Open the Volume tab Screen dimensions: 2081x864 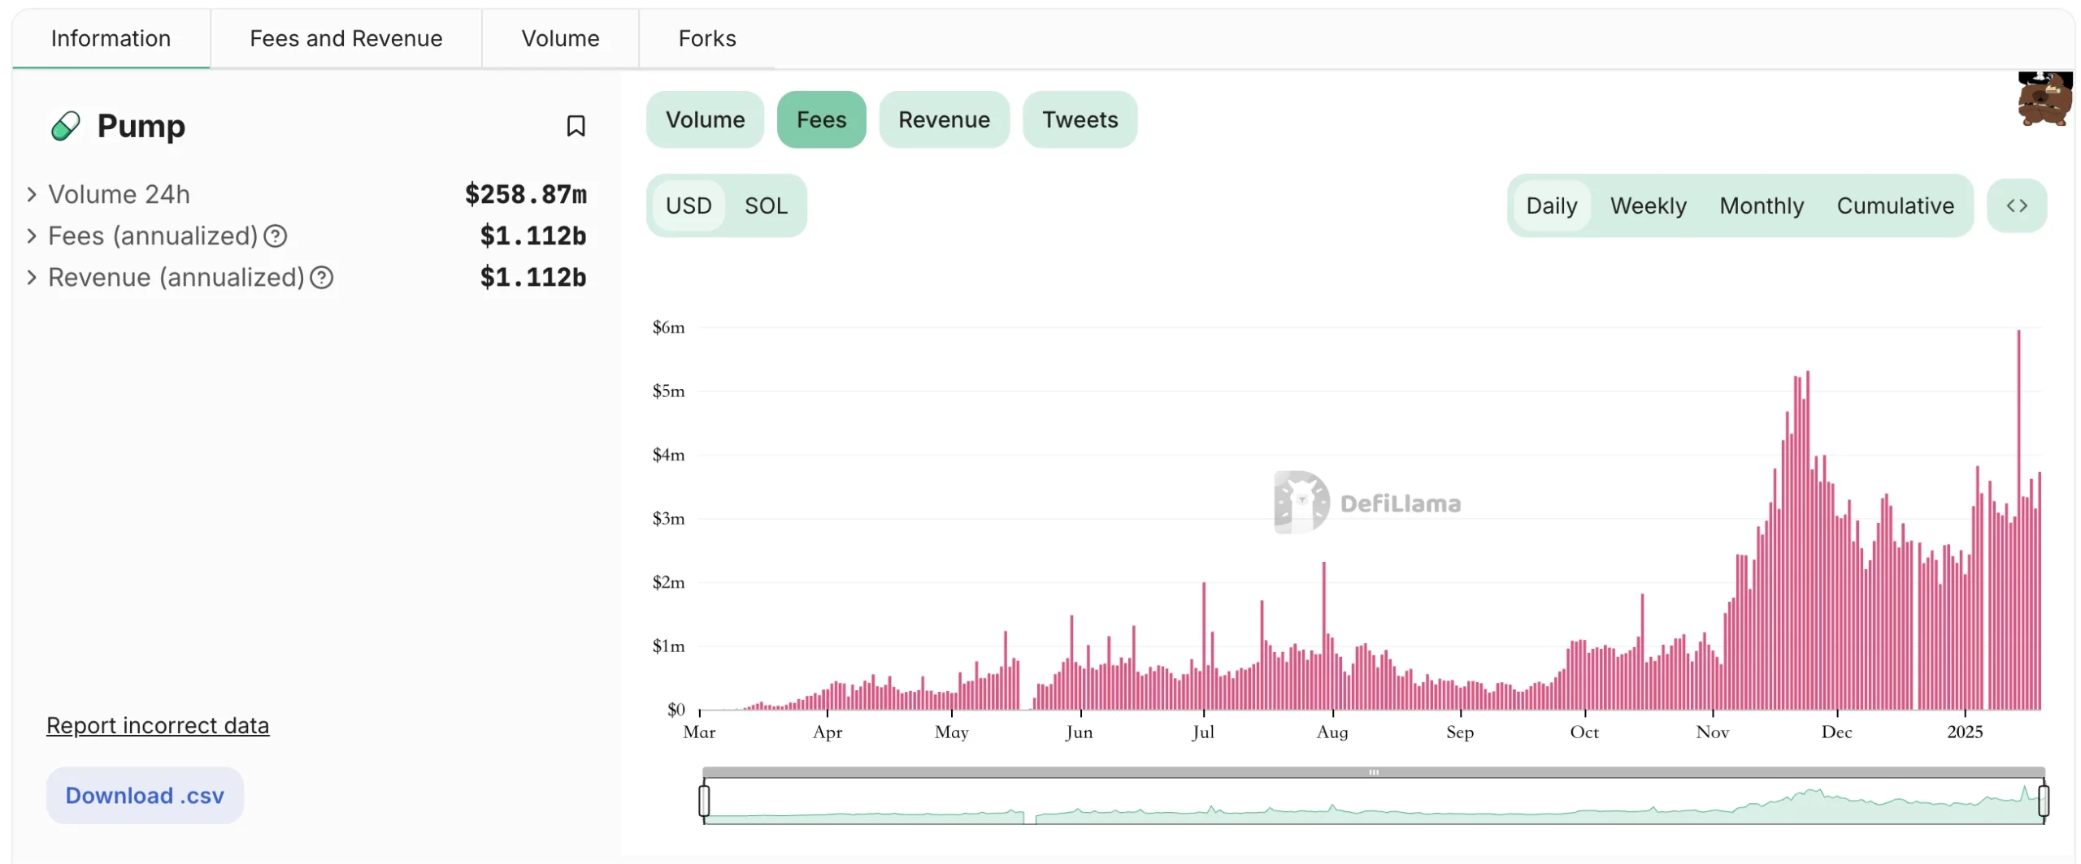coord(560,38)
